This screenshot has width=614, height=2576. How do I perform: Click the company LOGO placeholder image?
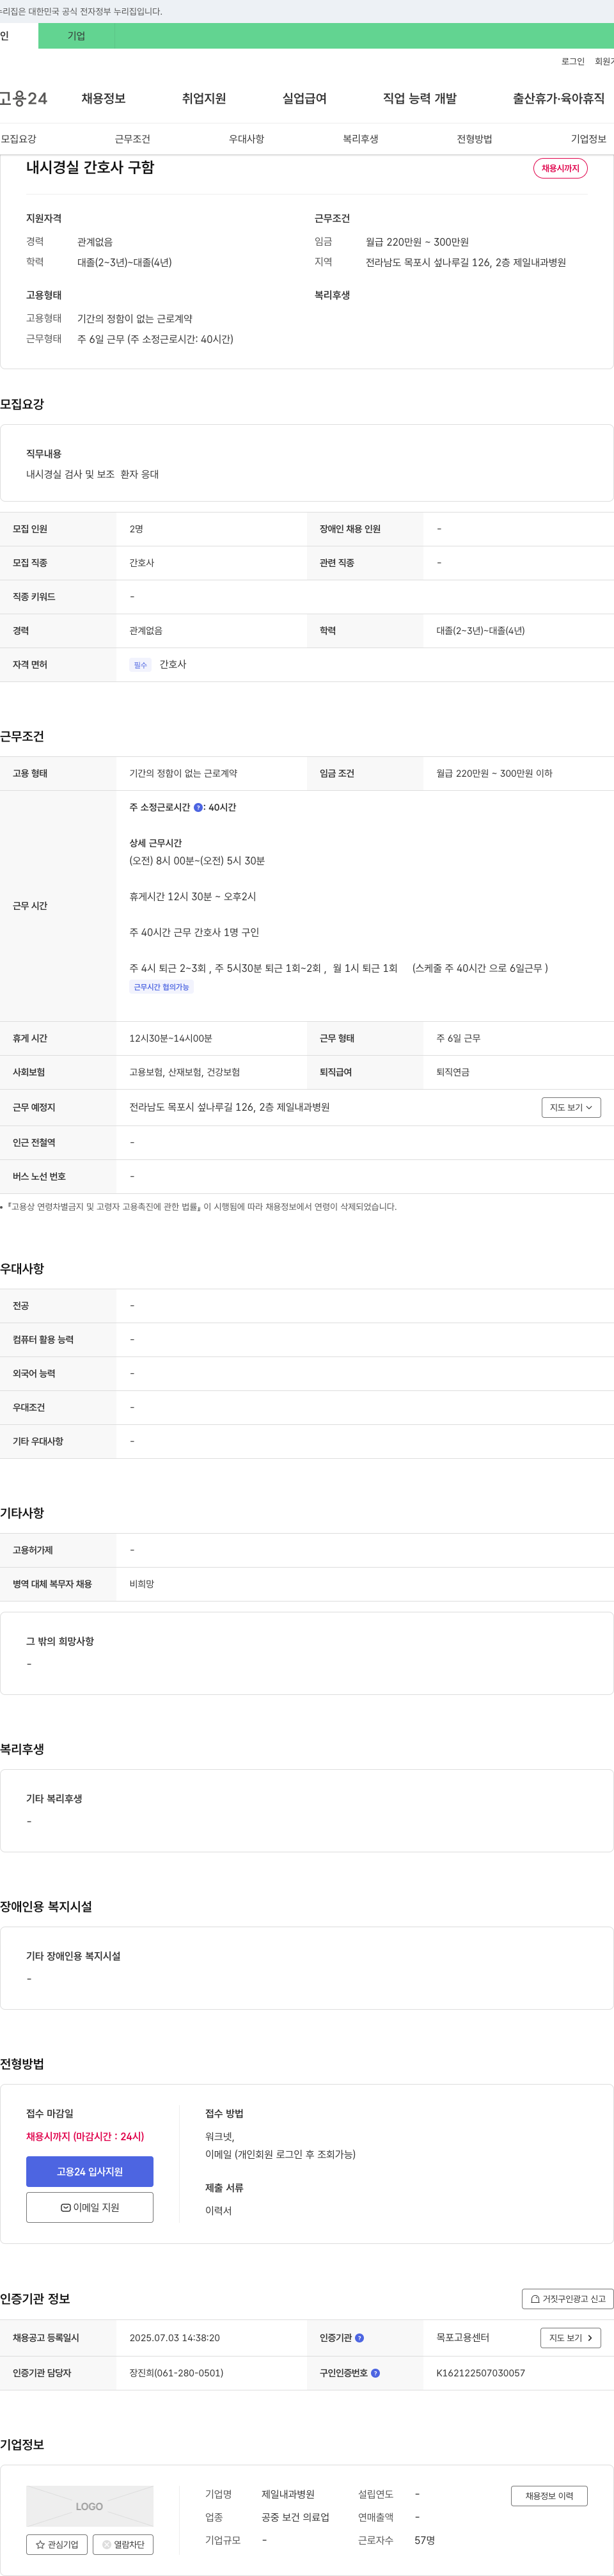(x=90, y=2506)
